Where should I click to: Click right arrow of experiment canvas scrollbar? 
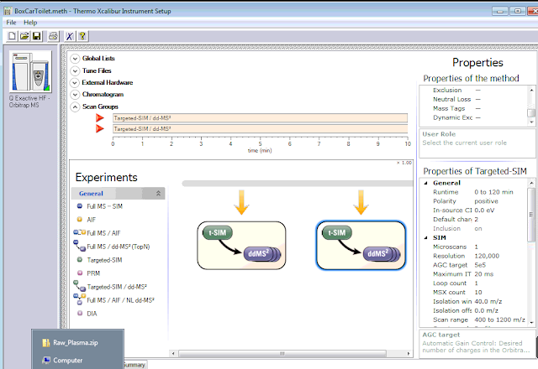coord(409,353)
